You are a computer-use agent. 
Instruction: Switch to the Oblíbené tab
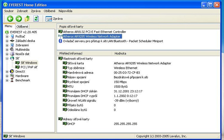point(22,26)
